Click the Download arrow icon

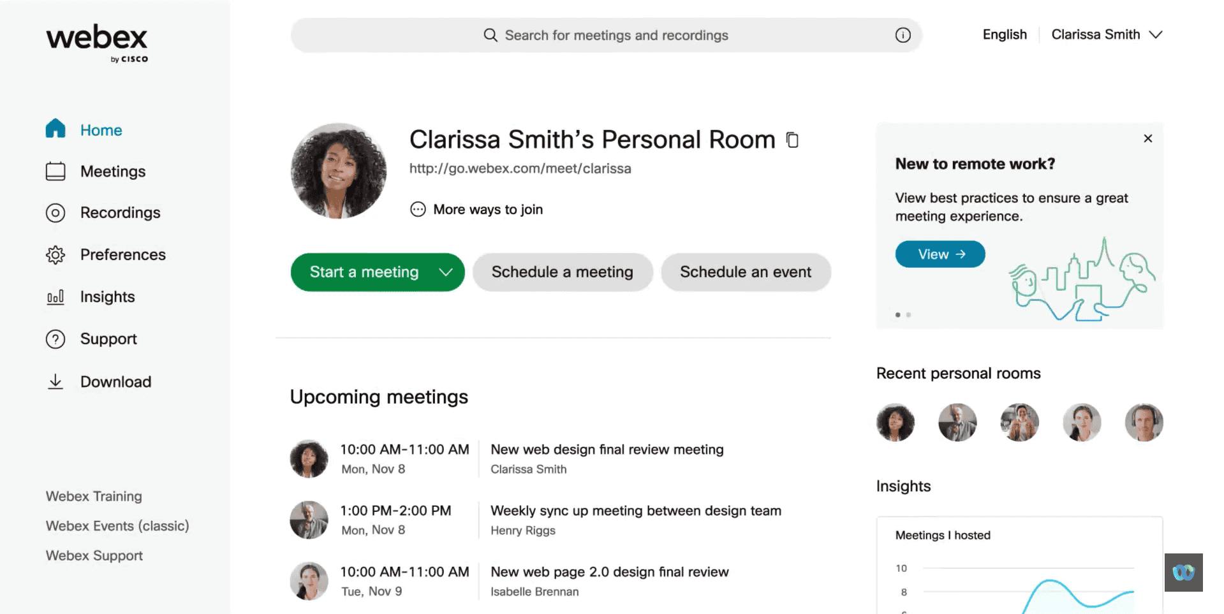pos(55,381)
